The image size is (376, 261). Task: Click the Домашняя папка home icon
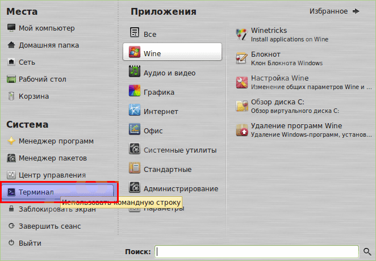point(11,45)
